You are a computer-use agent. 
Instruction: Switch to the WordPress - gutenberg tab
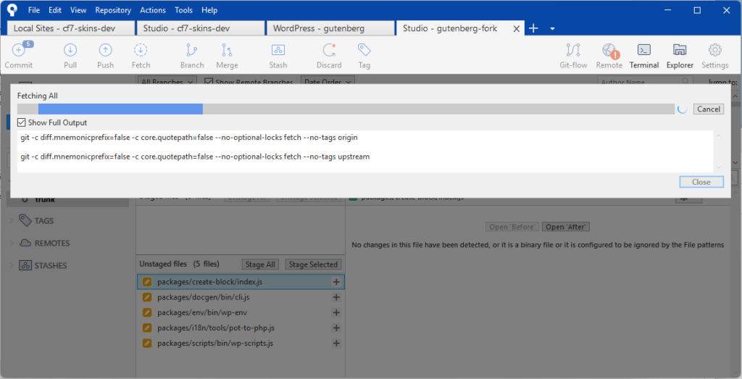(328, 28)
